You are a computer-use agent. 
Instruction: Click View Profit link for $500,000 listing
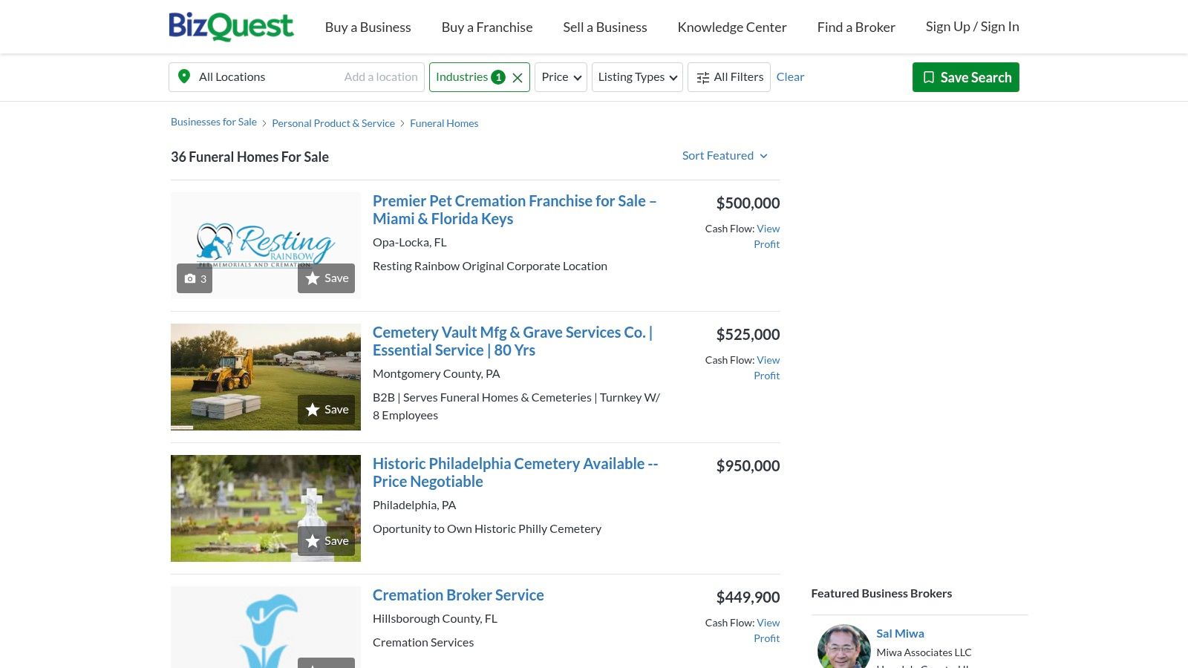[767, 236]
